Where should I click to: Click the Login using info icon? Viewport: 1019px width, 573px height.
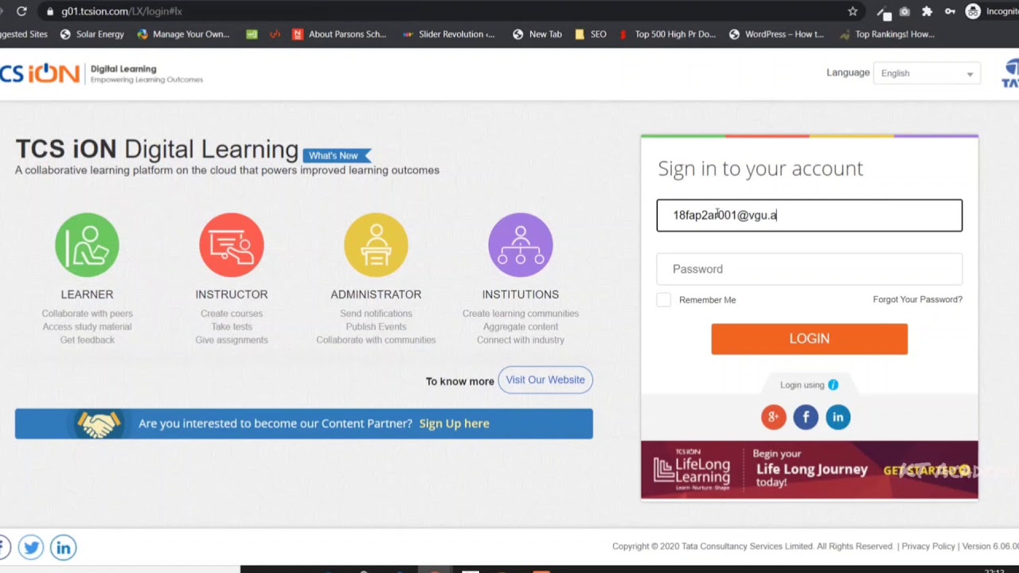[833, 385]
